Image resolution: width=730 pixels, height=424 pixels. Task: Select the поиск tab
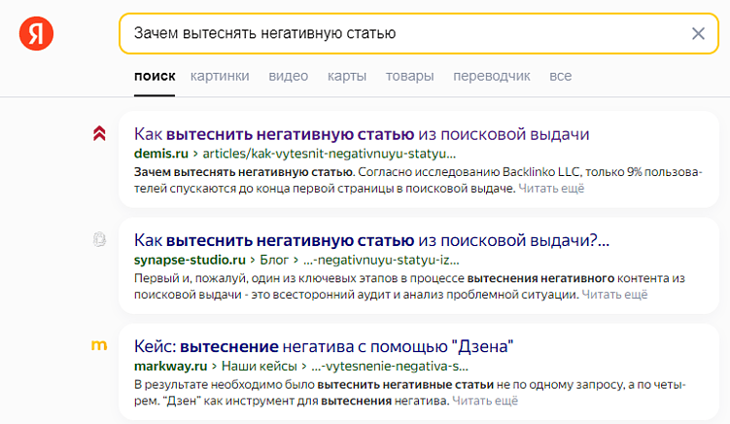tap(155, 76)
